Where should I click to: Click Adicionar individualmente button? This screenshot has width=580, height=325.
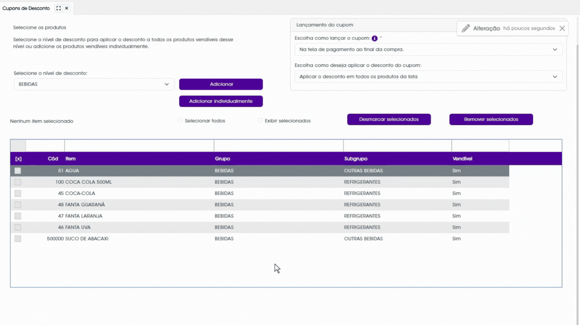pos(221,101)
